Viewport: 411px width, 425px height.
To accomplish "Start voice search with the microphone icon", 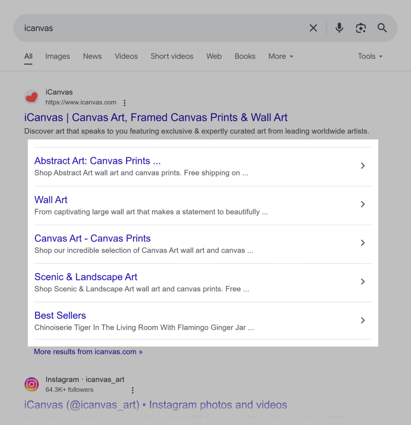I will click(x=339, y=28).
